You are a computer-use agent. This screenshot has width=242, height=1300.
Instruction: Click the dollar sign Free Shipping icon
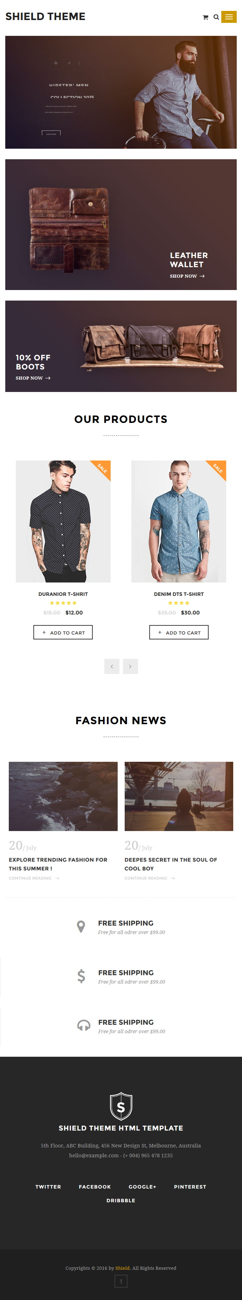[81, 976]
